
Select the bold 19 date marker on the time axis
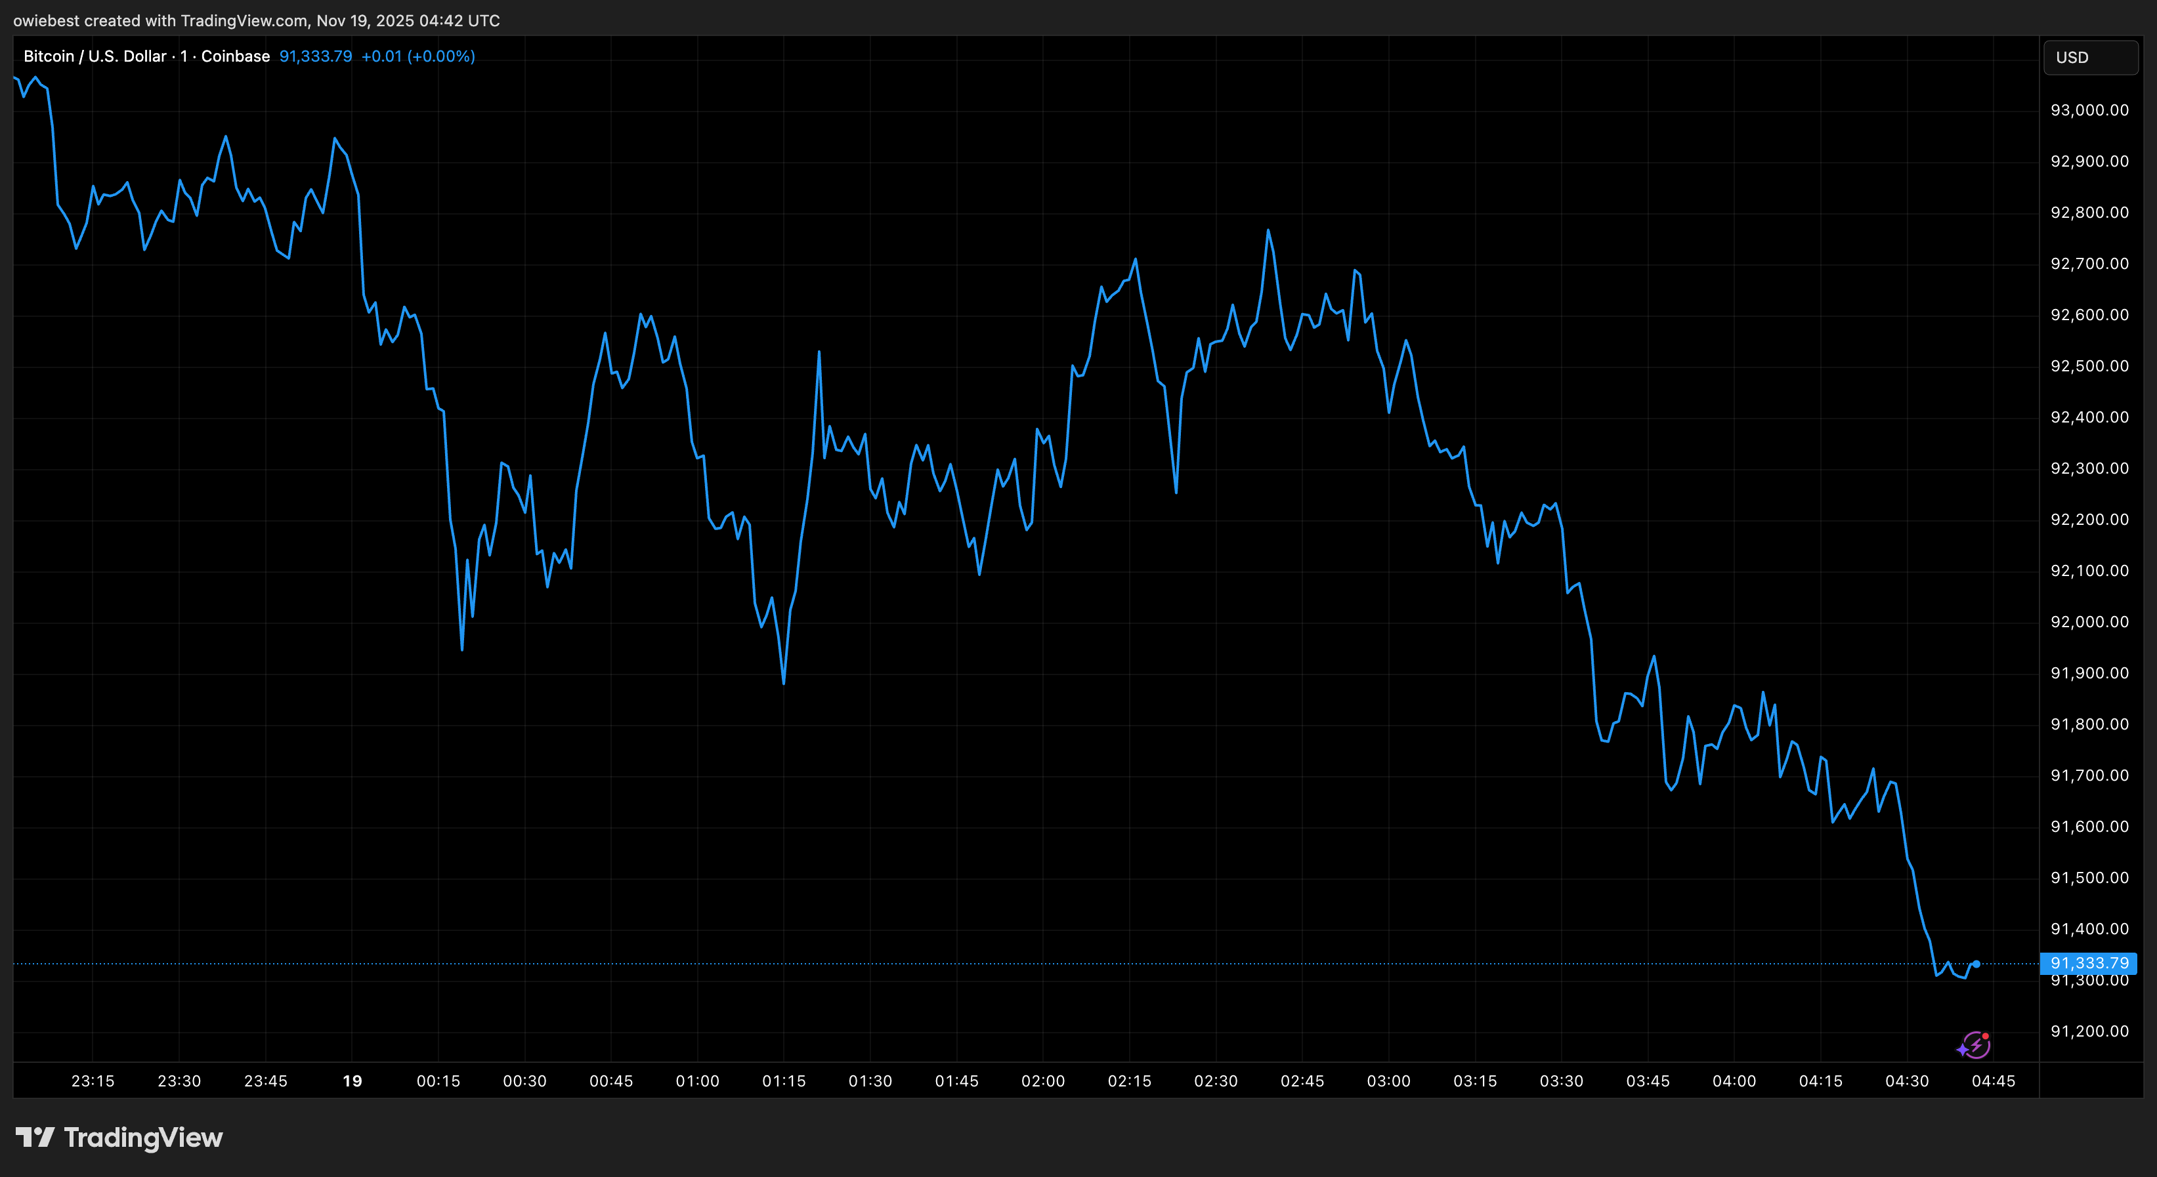pyautogui.click(x=352, y=1081)
